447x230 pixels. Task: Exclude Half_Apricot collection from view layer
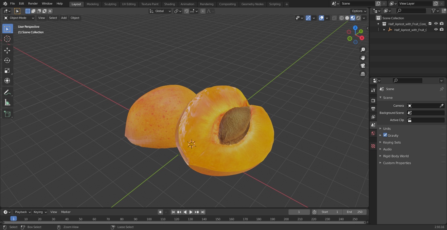click(x=430, y=24)
